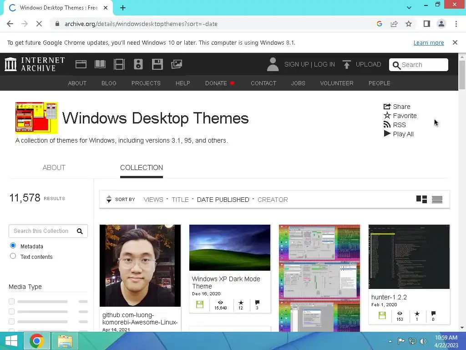The width and height of the screenshot is (466, 350).
Task: Bookmark this page with the star
Action: point(409,24)
